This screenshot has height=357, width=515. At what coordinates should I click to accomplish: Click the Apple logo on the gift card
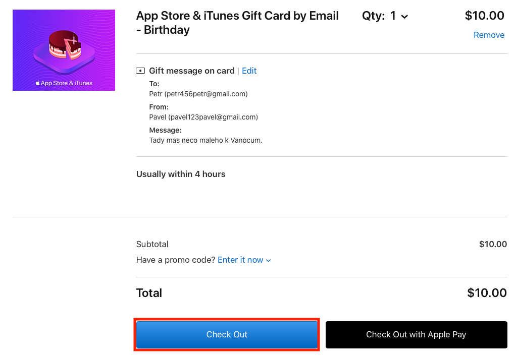pyautogui.click(x=37, y=83)
